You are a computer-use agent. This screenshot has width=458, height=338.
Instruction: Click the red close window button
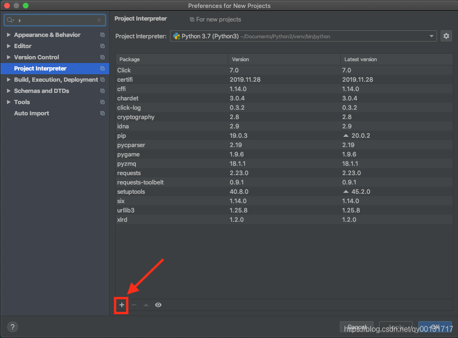(7, 6)
